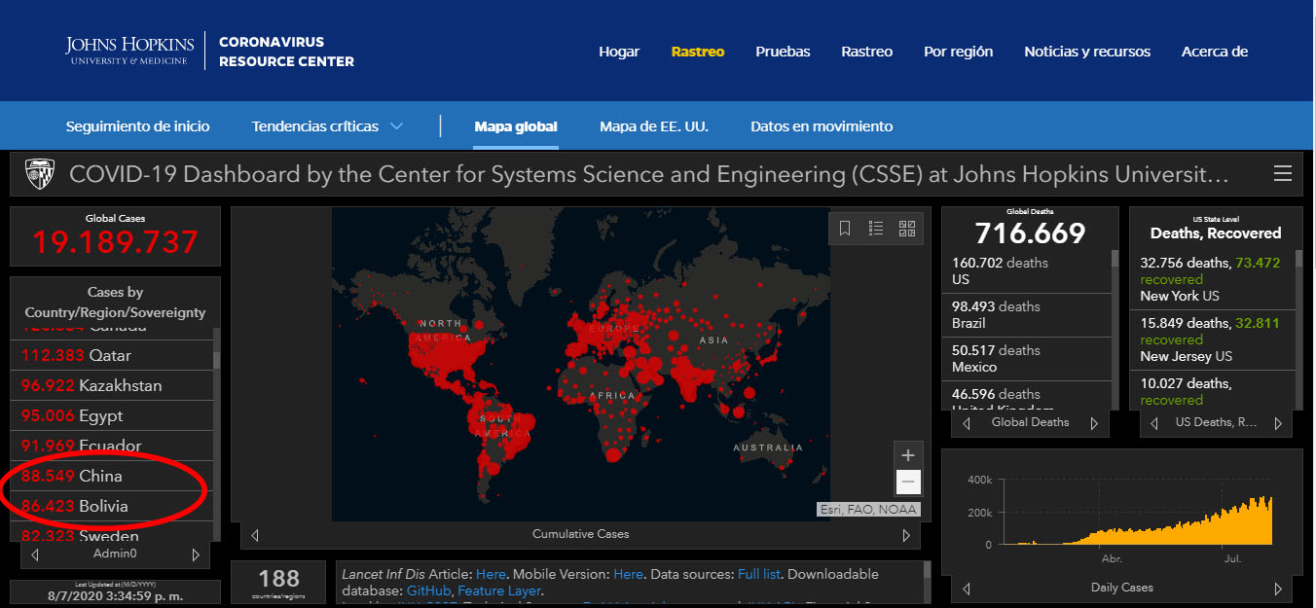Expand the Tendencias críticas dropdown

click(x=328, y=126)
